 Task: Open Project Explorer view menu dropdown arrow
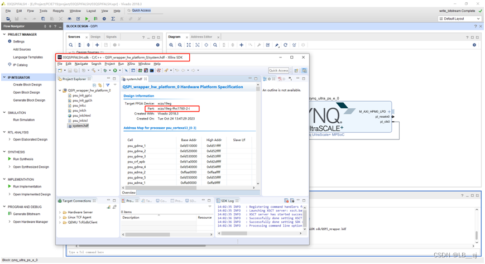coord(115,85)
